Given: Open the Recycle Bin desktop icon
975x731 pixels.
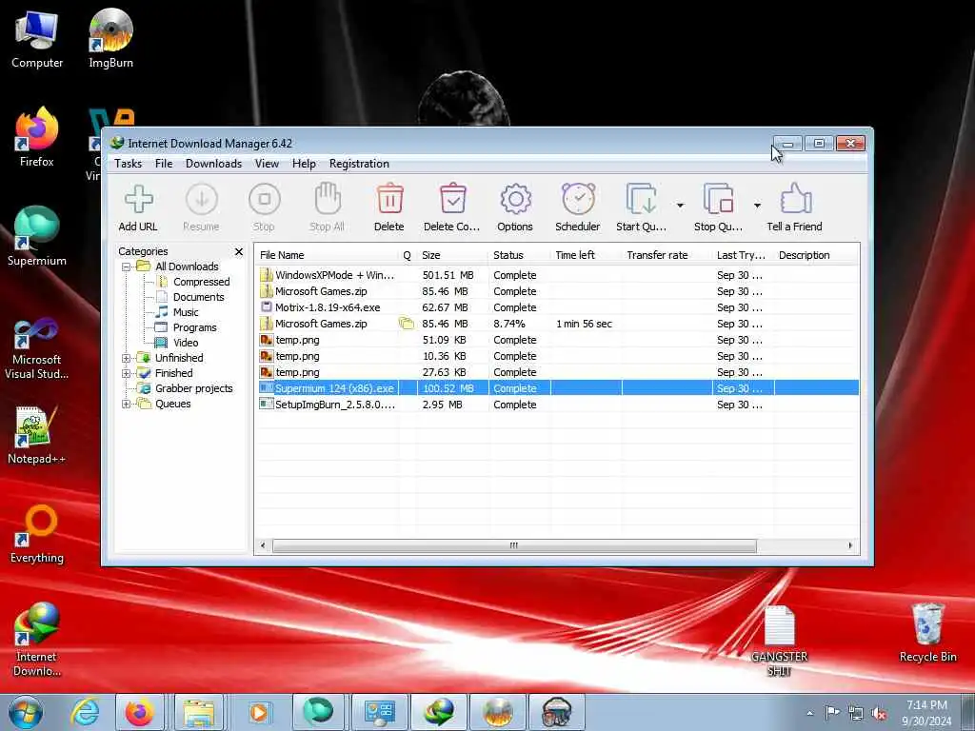Looking at the screenshot, I should pyautogui.click(x=927, y=632).
